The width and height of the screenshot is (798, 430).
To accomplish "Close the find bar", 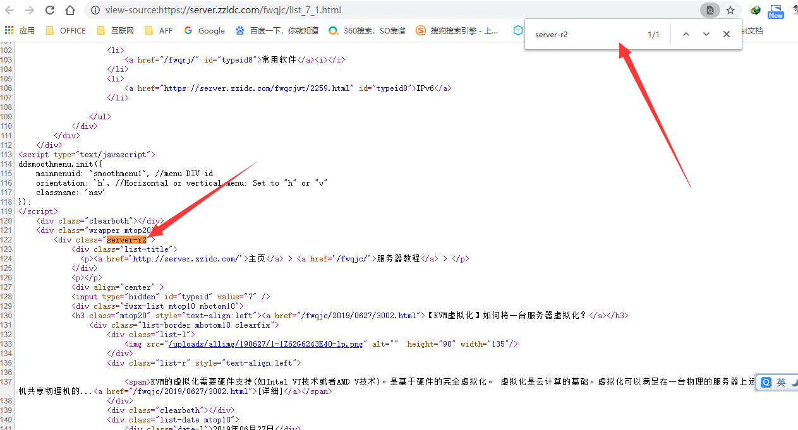I will pos(727,35).
